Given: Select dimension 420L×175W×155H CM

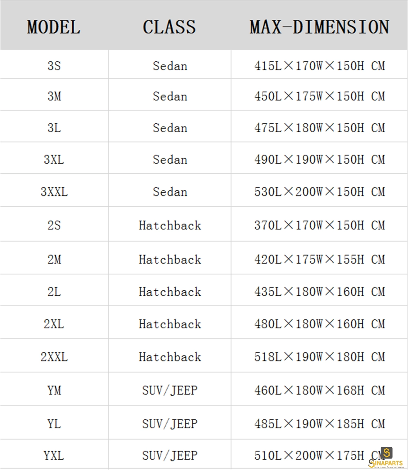Looking at the screenshot, I should (x=319, y=260).
